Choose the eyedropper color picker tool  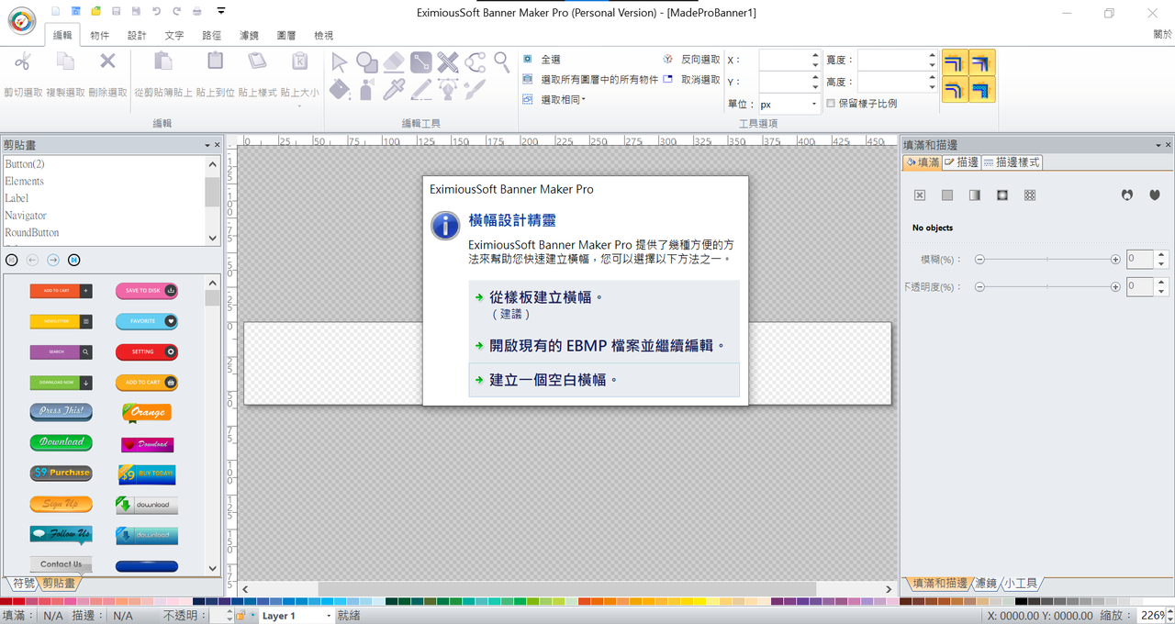point(394,89)
